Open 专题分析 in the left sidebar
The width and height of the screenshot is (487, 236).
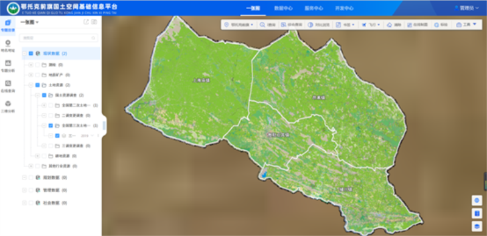[x=8, y=66]
